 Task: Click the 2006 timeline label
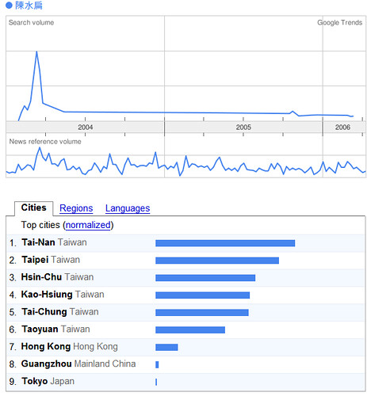[342, 128]
